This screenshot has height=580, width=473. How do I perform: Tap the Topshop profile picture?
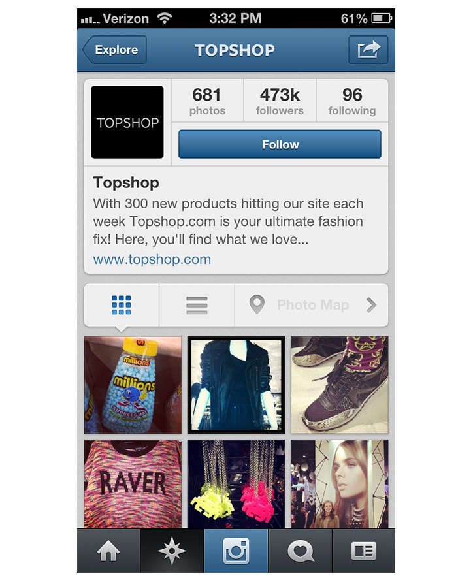[127, 122]
